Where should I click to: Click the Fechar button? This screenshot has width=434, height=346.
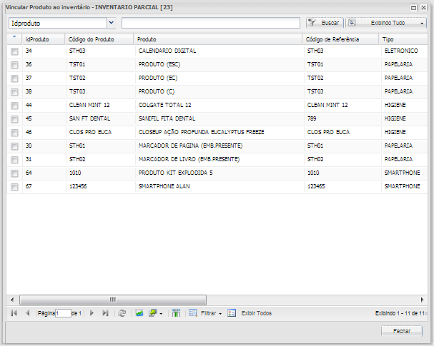[x=402, y=331]
